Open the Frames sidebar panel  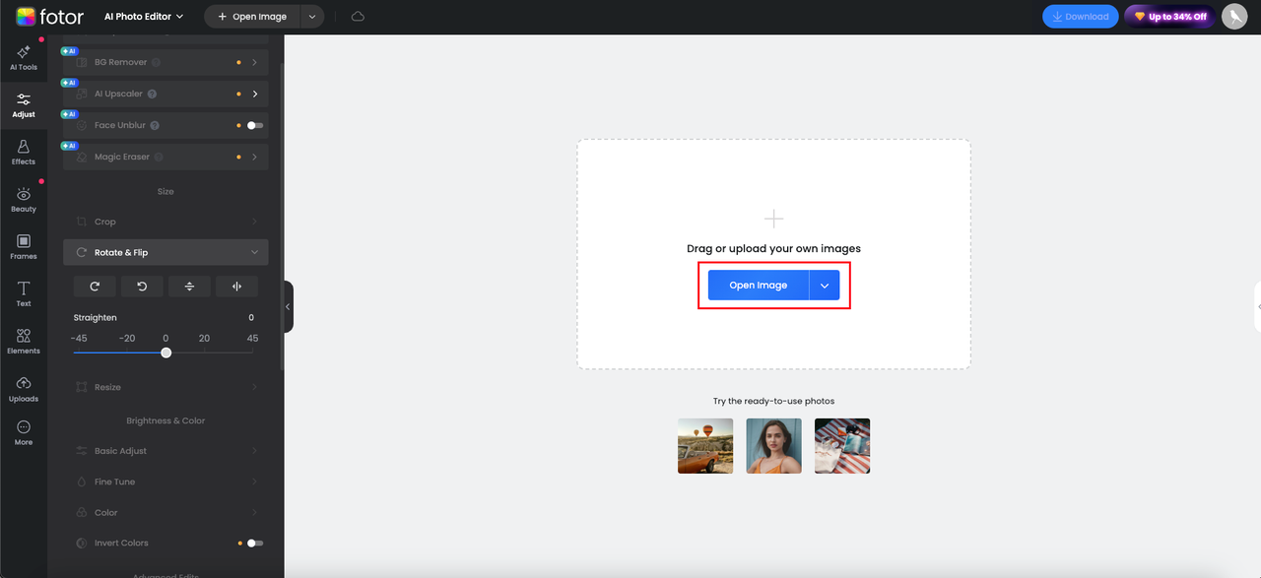[24, 247]
